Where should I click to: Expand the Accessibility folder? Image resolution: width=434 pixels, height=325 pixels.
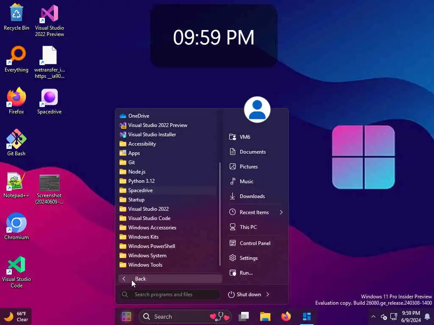click(168, 144)
